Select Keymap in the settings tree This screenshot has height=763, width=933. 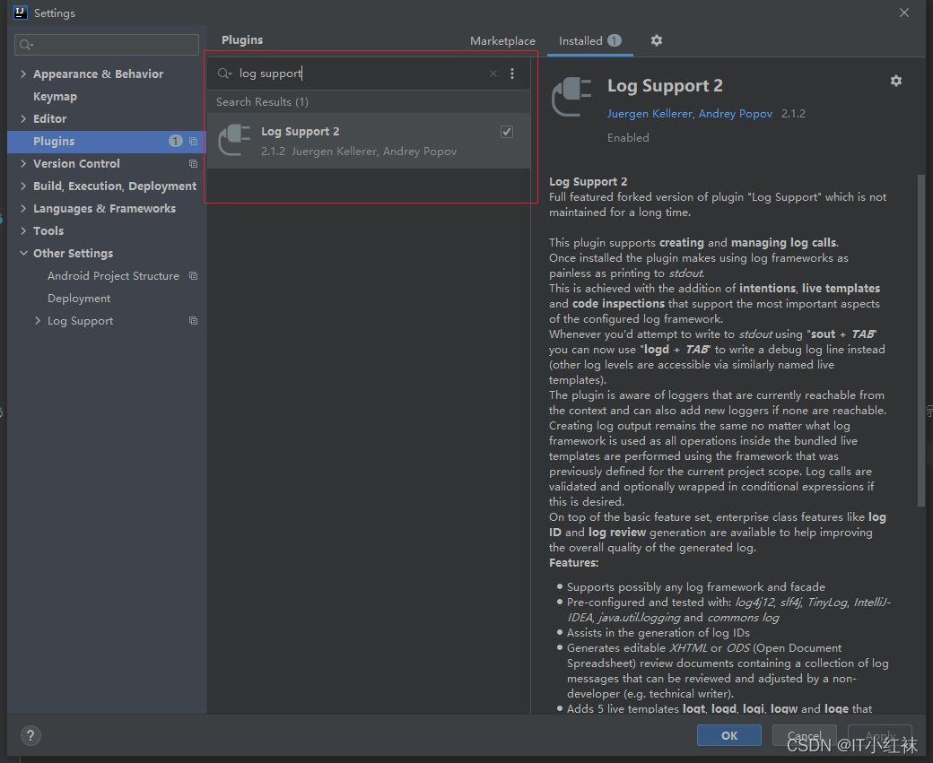(55, 96)
